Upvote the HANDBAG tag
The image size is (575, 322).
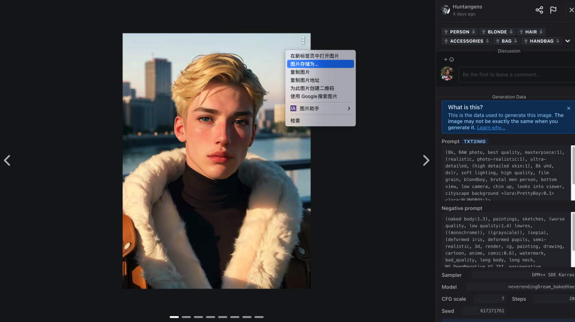coord(525,41)
